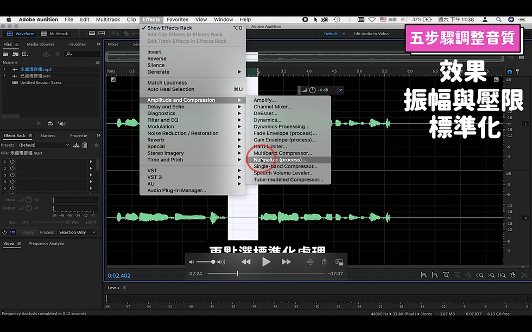532x332 pixels.
Task: Open the Markers tab
Action: tap(48, 136)
